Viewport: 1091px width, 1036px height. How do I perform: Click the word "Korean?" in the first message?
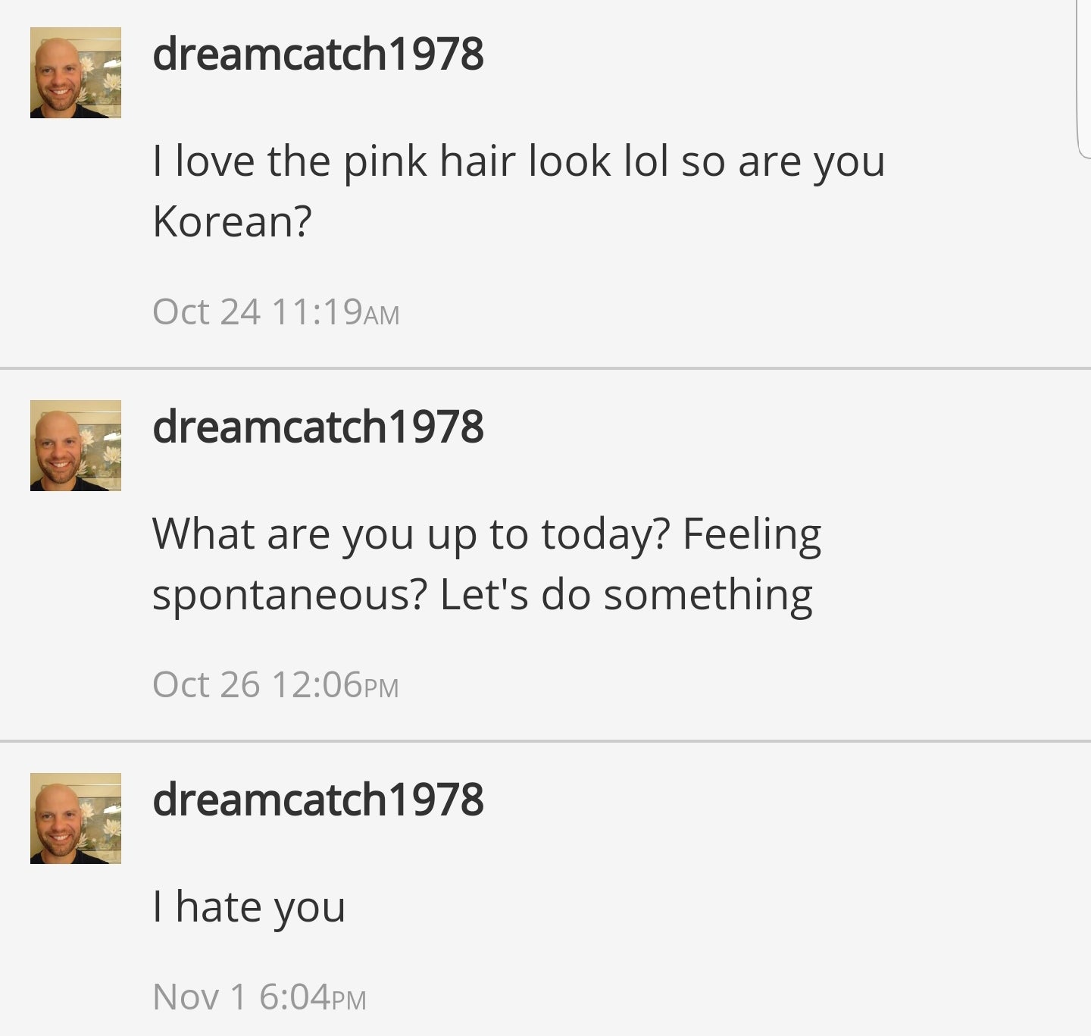tap(232, 221)
